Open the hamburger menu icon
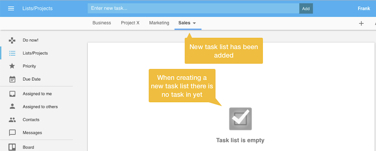 (x=11, y=8)
